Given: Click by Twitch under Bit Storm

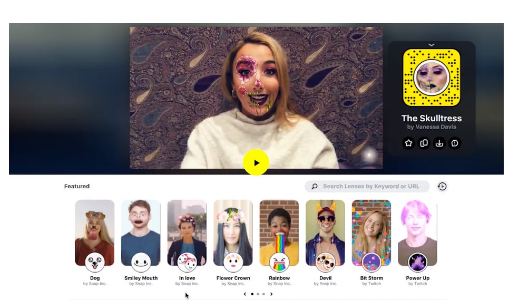Looking at the screenshot, I should [x=371, y=284].
